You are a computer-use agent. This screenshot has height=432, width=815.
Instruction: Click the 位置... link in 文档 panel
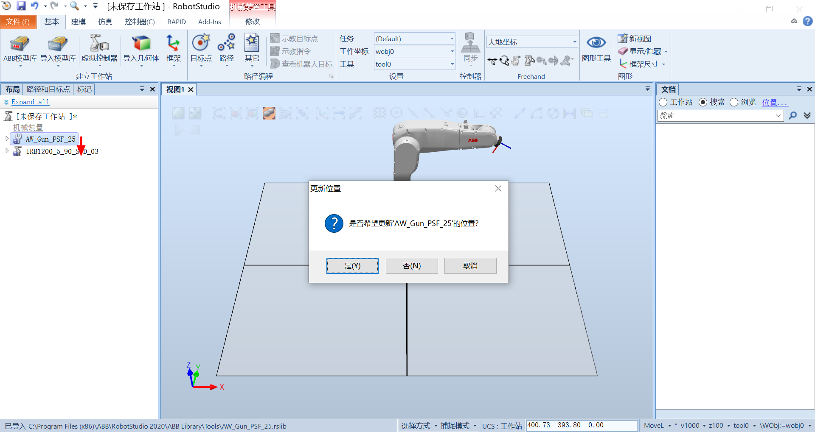(x=775, y=102)
